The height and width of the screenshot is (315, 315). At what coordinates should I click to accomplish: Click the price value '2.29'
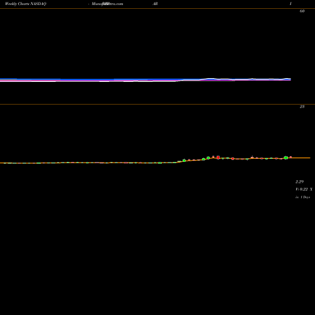coord(300,181)
